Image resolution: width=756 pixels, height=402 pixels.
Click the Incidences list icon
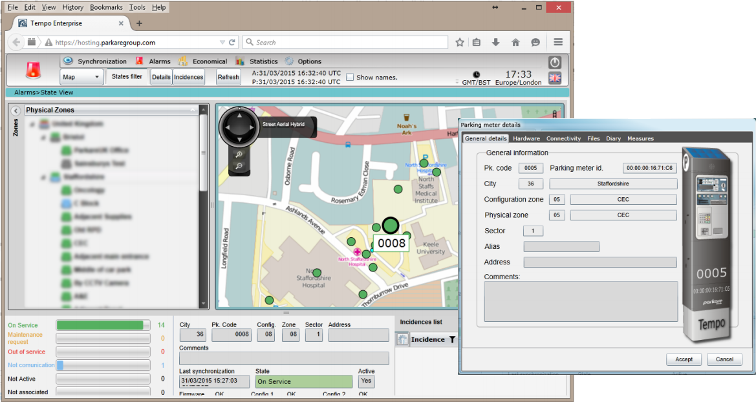point(402,339)
